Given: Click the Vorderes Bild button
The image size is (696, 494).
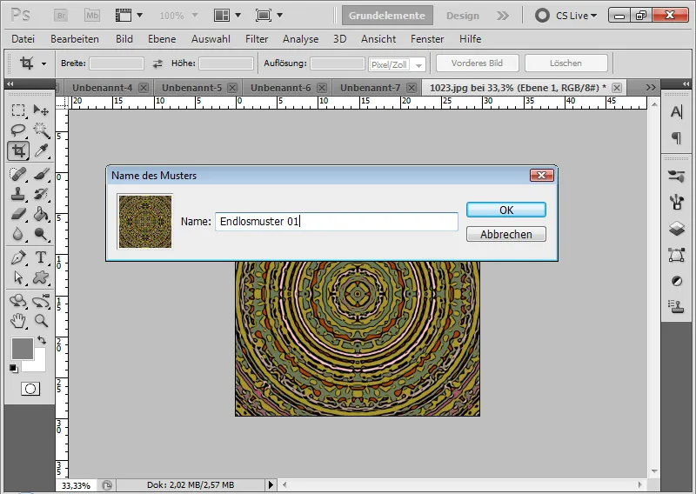Looking at the screenshot, I should (x=477, y=63).
